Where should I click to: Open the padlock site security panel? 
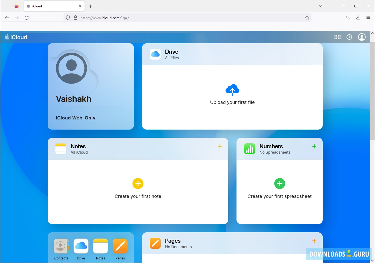pyautogui.click(x=76, y=17)
